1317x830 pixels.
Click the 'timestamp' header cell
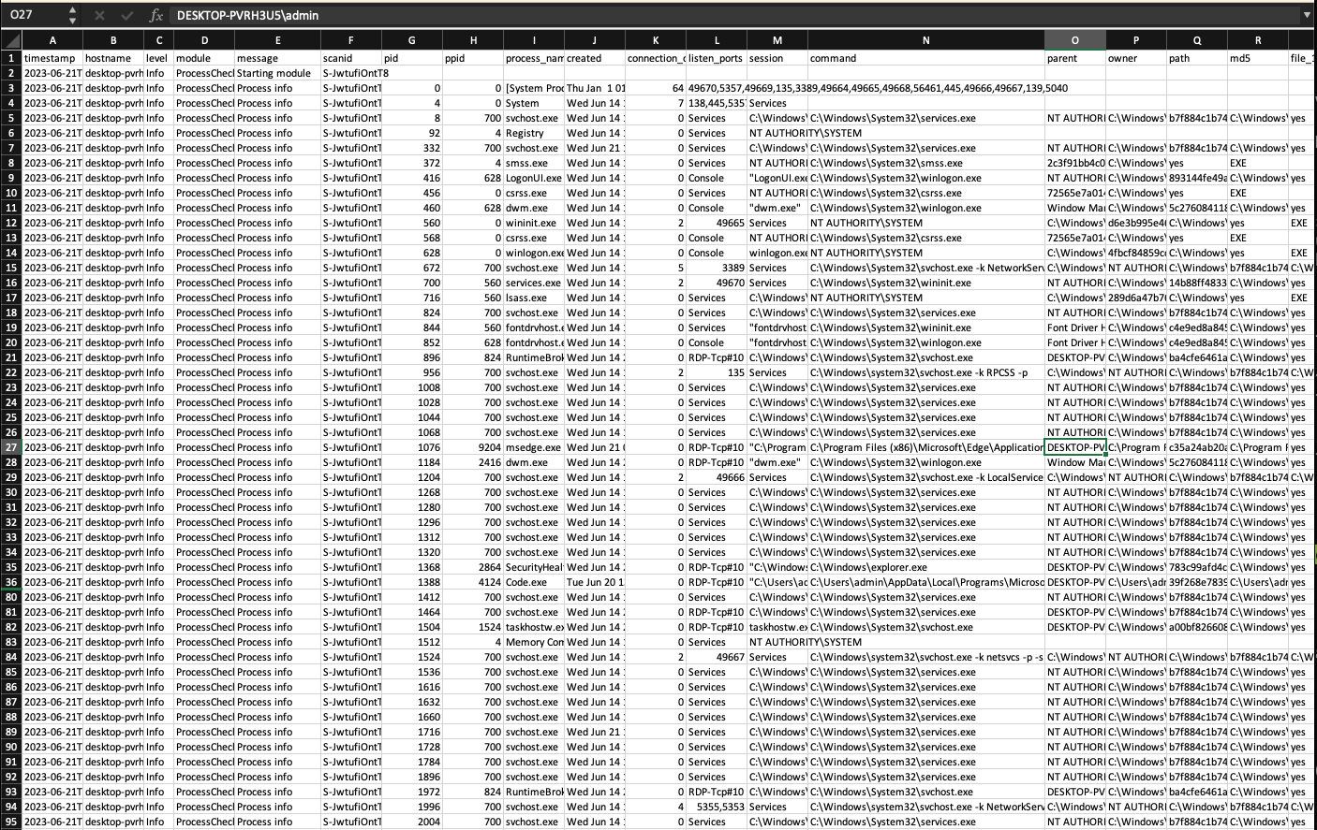click(x=52, y=58)
